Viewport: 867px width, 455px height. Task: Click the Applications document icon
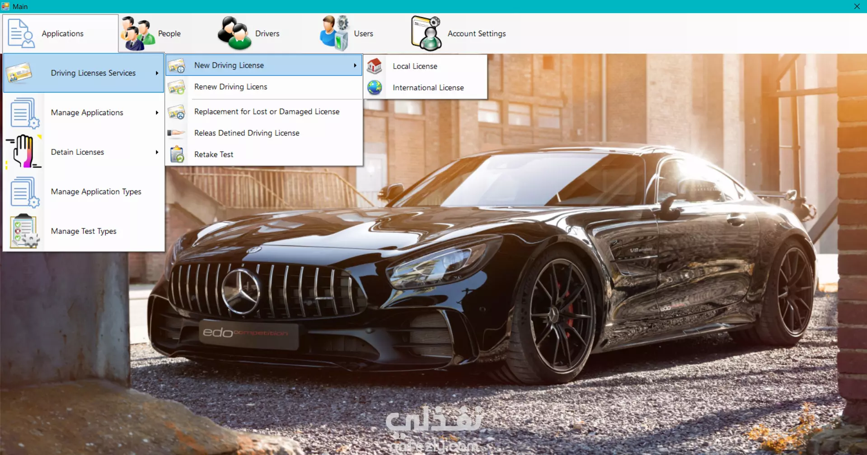[21, 33]
